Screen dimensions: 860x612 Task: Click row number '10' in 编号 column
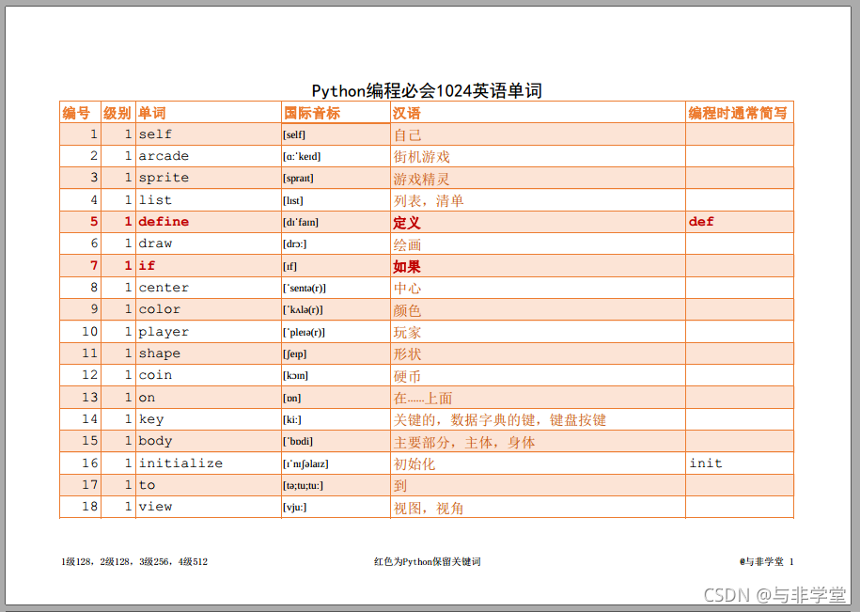click(x=90, y=332)
